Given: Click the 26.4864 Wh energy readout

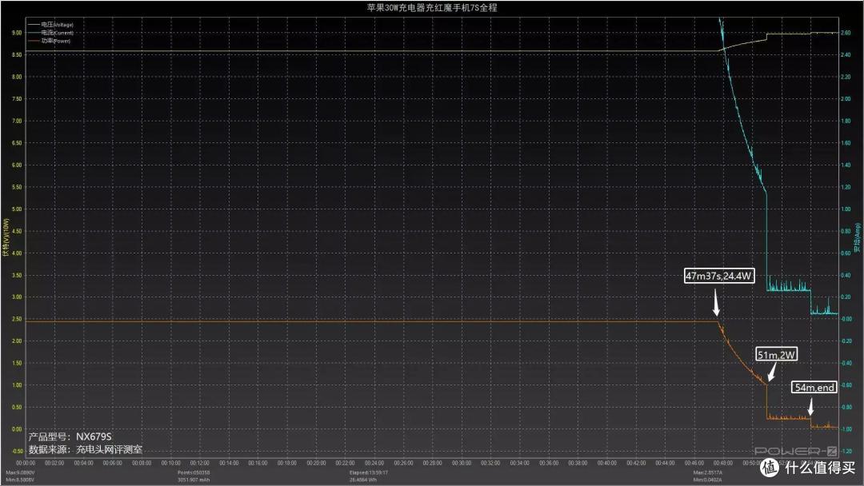Looking at the screenshot, I should (x=362, y=480).
